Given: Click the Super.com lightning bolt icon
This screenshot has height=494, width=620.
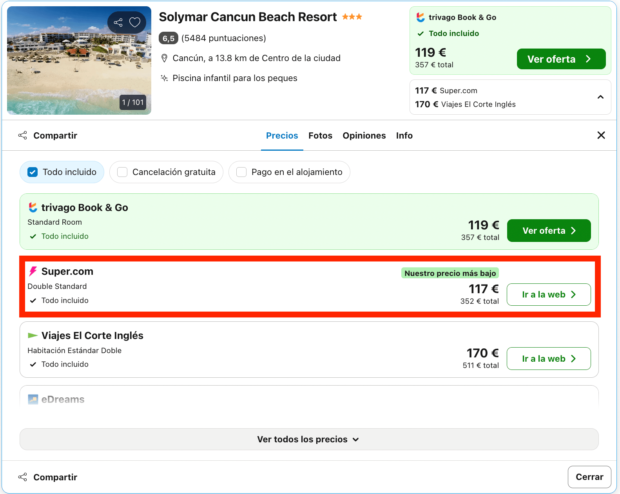Looking at the screenshot, I should click(x=33, y=271).
